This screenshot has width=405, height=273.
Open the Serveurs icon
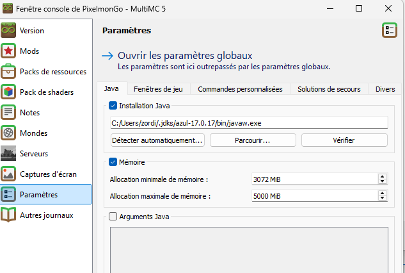click(9, 154)
